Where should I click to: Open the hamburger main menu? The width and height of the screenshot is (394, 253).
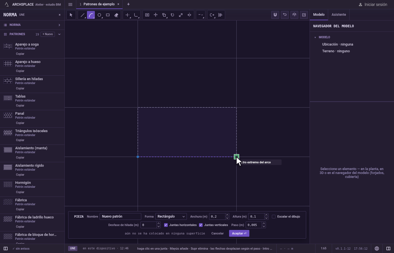coord(70,4)
